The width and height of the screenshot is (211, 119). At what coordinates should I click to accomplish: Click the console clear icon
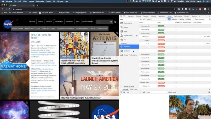click(124, 92)
